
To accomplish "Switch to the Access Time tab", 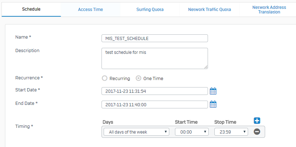I will click(91, 10).
